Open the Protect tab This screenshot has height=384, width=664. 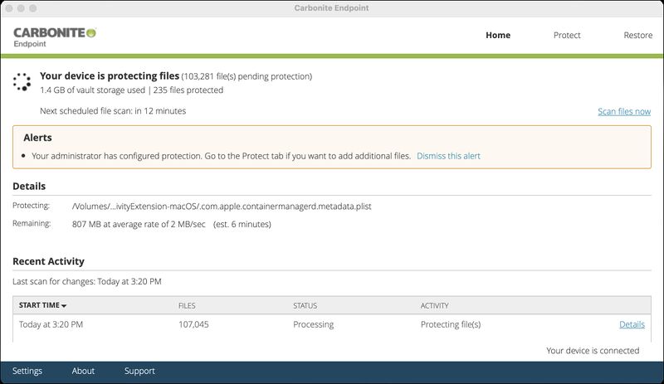click(x=567, y=36)
